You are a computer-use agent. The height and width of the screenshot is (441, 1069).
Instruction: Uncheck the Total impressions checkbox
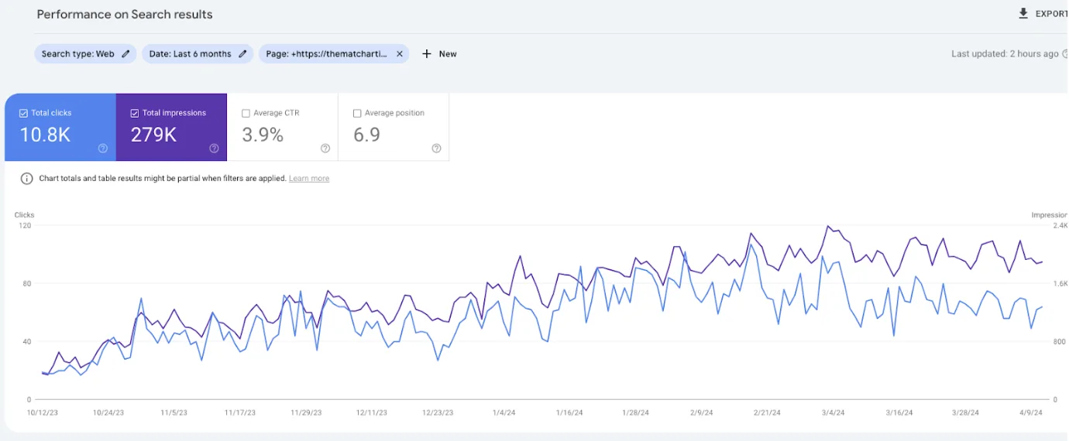(135, 114)
